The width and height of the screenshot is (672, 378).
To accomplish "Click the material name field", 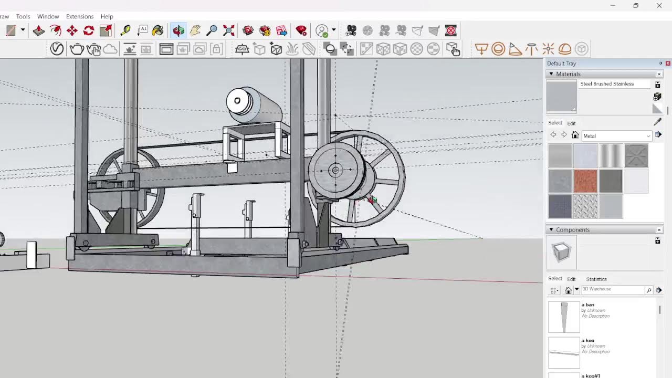I will point(615,84).
